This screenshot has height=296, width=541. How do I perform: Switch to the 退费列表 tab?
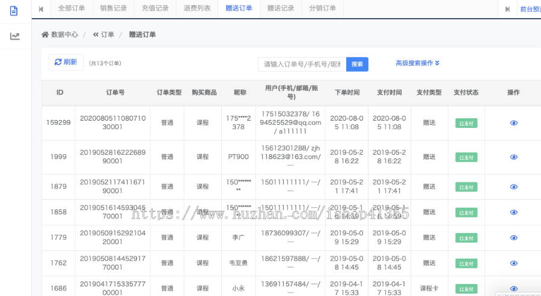[197, 8]
